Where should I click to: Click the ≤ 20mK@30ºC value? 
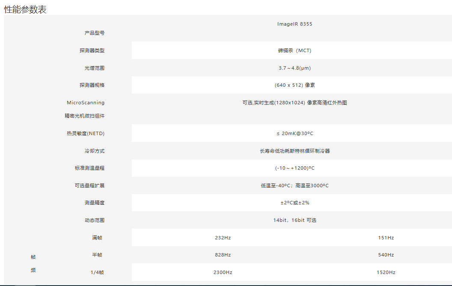coord(294,133)
